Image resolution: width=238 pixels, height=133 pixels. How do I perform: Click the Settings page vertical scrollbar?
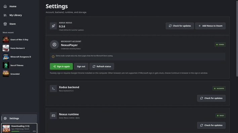point(237,38)
